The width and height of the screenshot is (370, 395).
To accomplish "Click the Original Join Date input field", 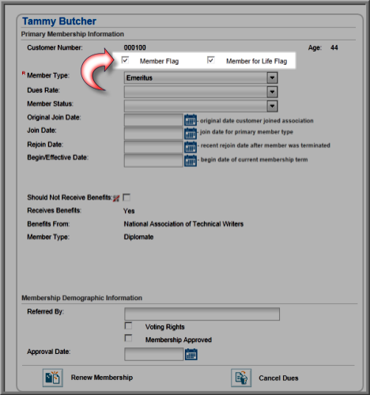I will tap(153, 120).
